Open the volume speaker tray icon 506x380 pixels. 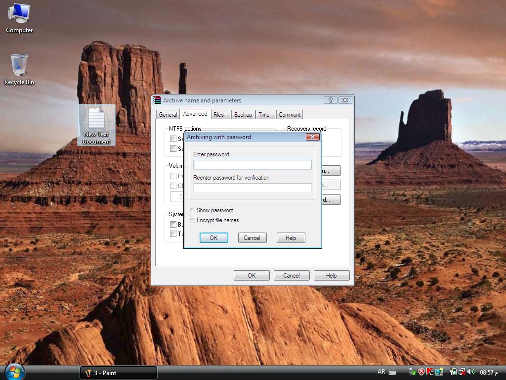(470, 372)
